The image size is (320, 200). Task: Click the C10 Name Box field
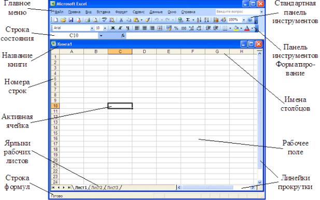point(74,36)
